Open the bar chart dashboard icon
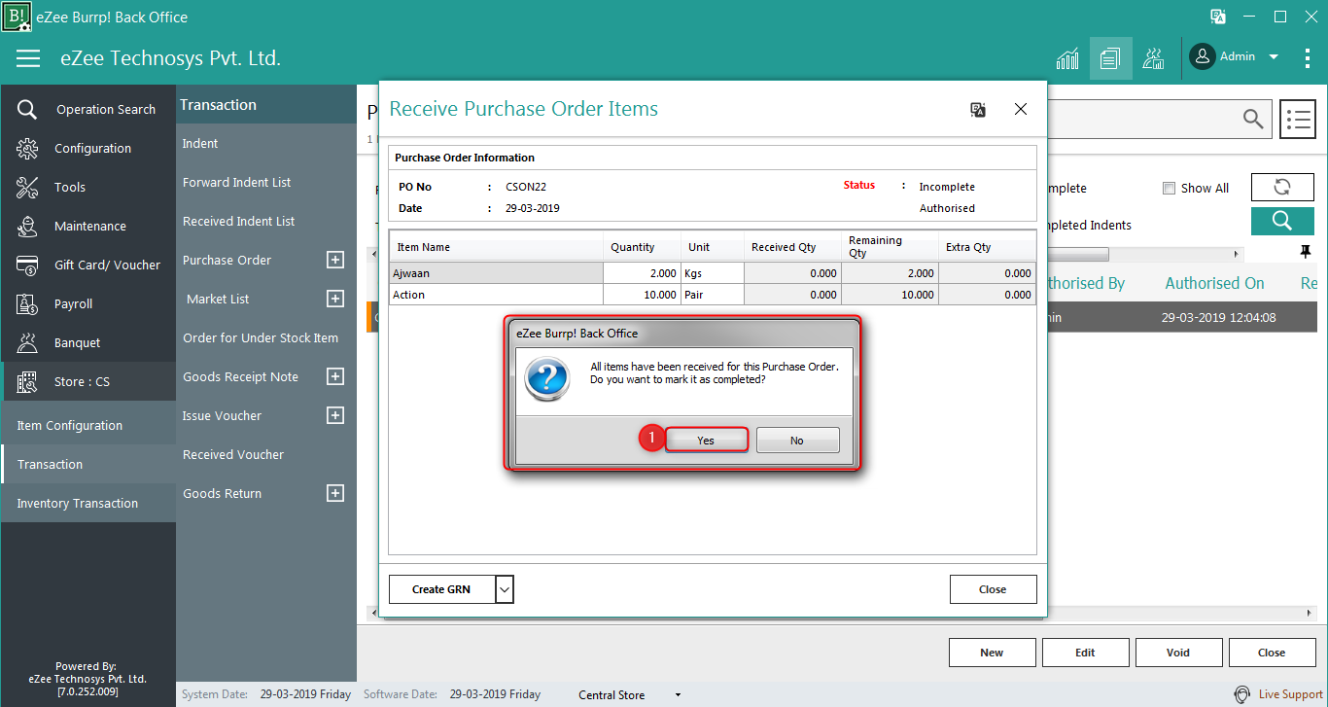The height and width of the screenshot is (707, 1328). tap(1067, 58)
